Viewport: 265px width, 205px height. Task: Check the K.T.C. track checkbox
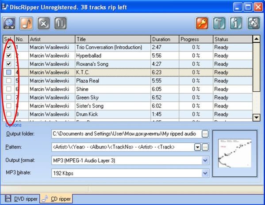8,72
